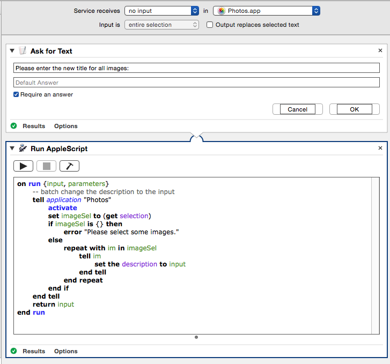
Task: Show Results of Ask for Text
Action: pos(34,126)
